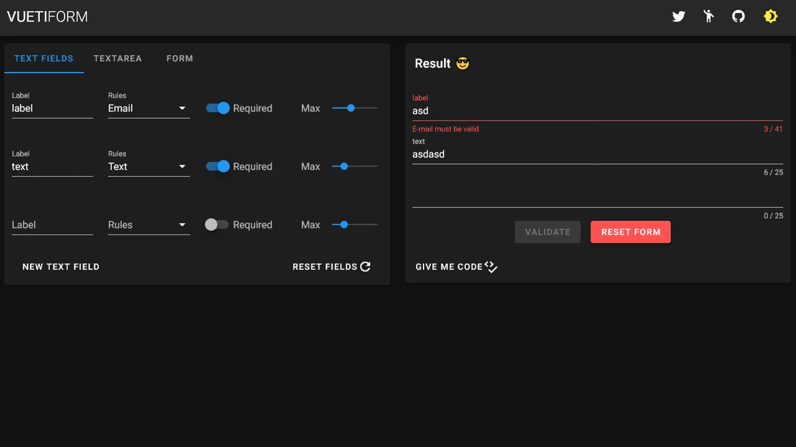Click the result input containing asdasd
796x447 pixels.
click(x=597, y=154)
